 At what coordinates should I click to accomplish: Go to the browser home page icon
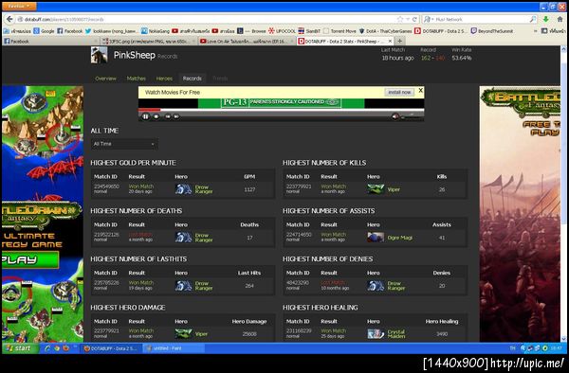(x=560, y=19)
